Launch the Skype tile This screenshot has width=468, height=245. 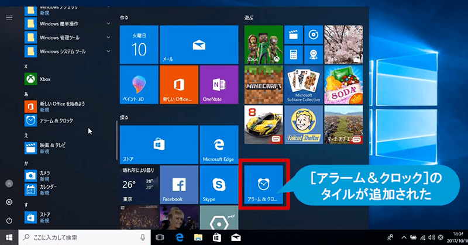click(219, 185)
